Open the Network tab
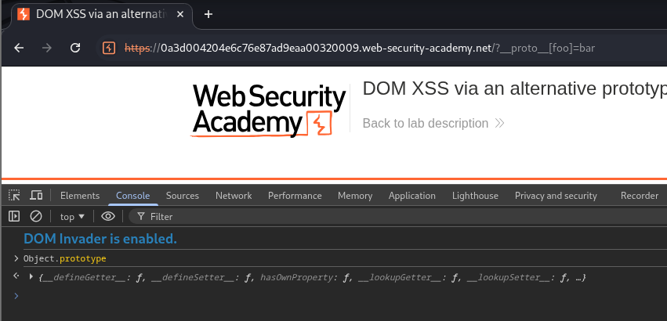This screenshot has width=667, height=321. point(234,196)
